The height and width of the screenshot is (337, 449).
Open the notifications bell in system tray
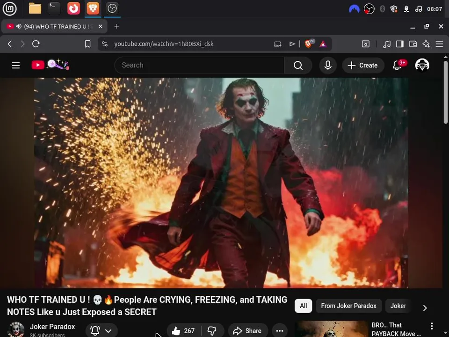[406, 9]
